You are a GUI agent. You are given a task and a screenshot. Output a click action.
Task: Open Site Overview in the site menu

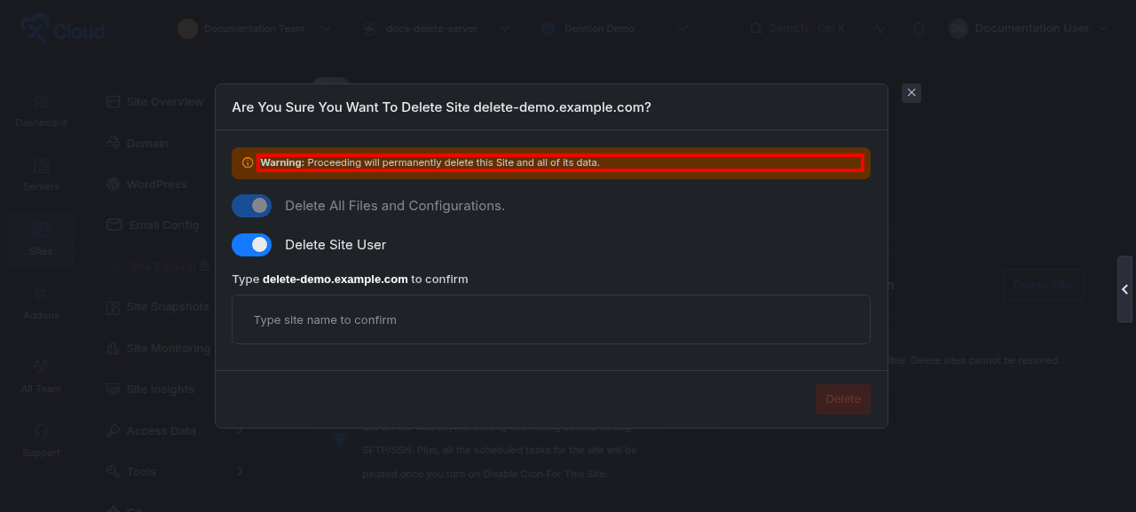pyautogui.click(x=165, y=102)
